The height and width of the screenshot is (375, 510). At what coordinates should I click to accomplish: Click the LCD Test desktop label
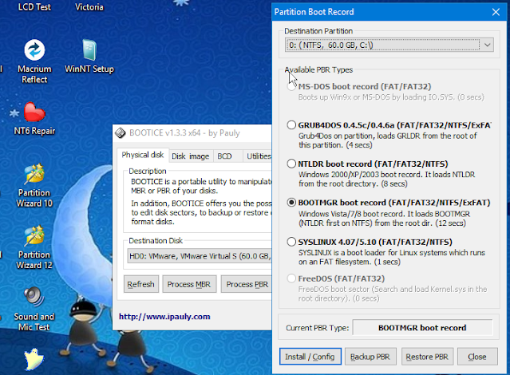(34, 7)
